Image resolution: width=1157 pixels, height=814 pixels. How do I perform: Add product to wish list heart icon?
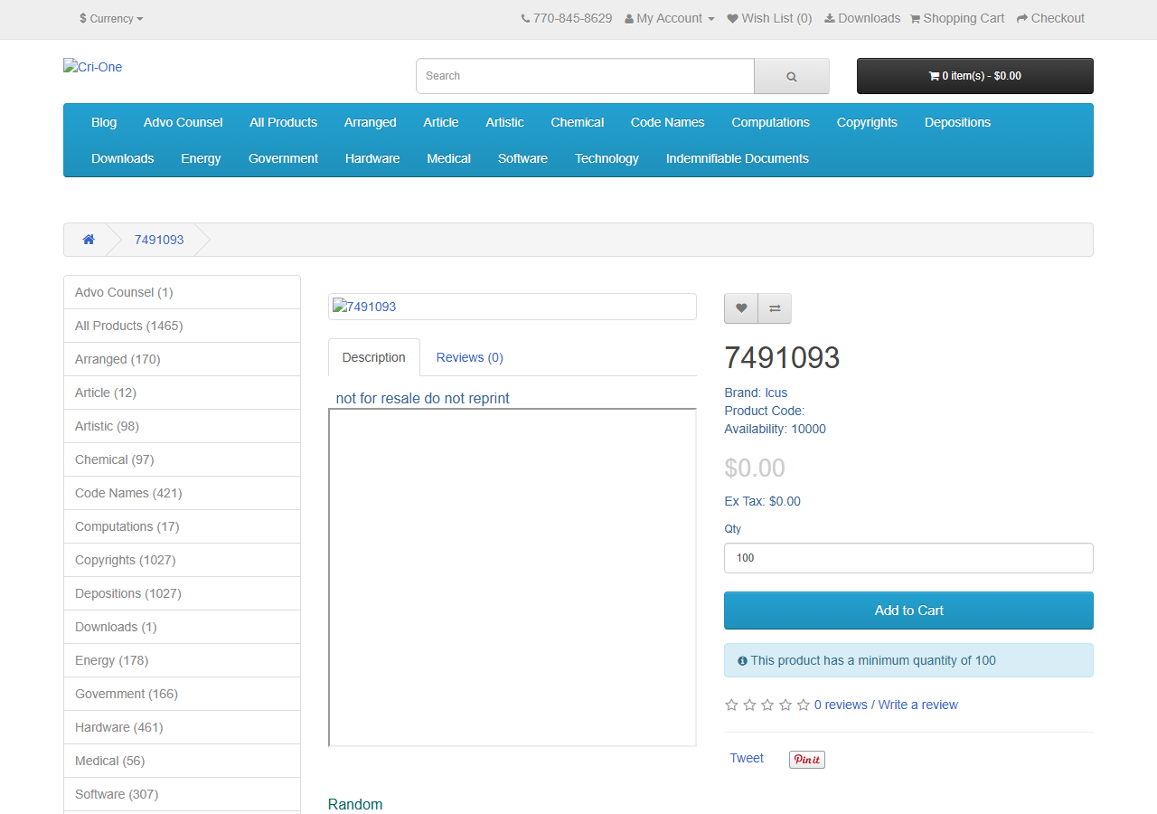[x=741, y=308]
